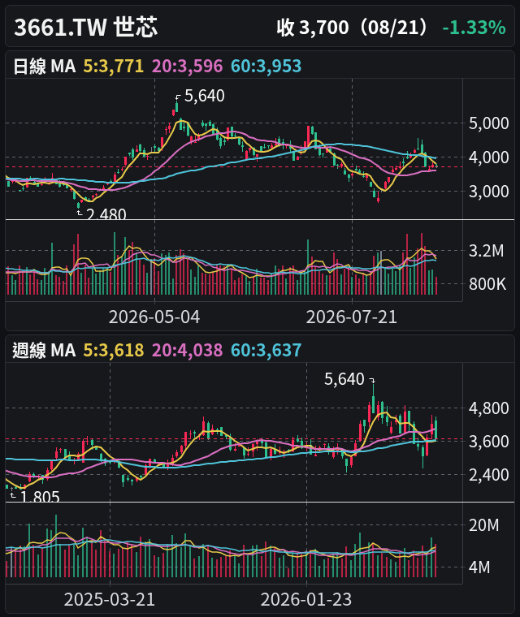
Task: Select the 2026-05-04 date on daily axis
Action: 154,317
